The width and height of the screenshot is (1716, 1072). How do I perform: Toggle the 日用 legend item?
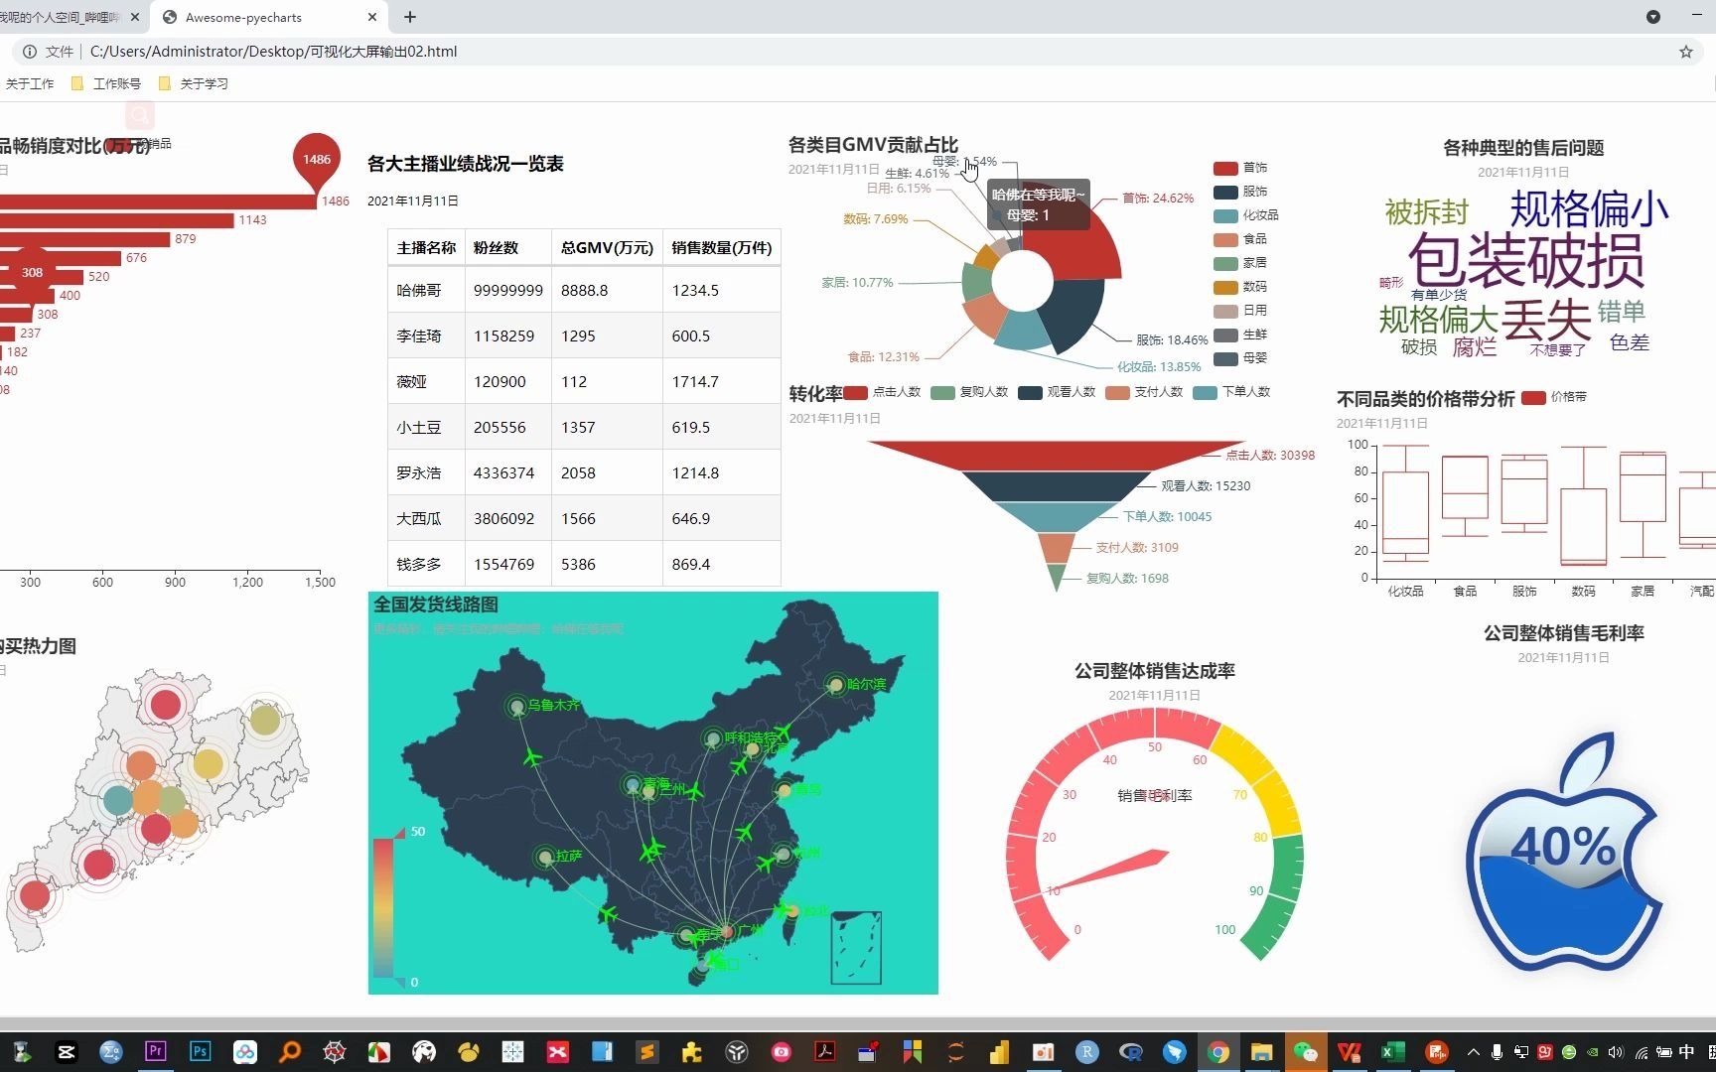(x=1240, y=311)
